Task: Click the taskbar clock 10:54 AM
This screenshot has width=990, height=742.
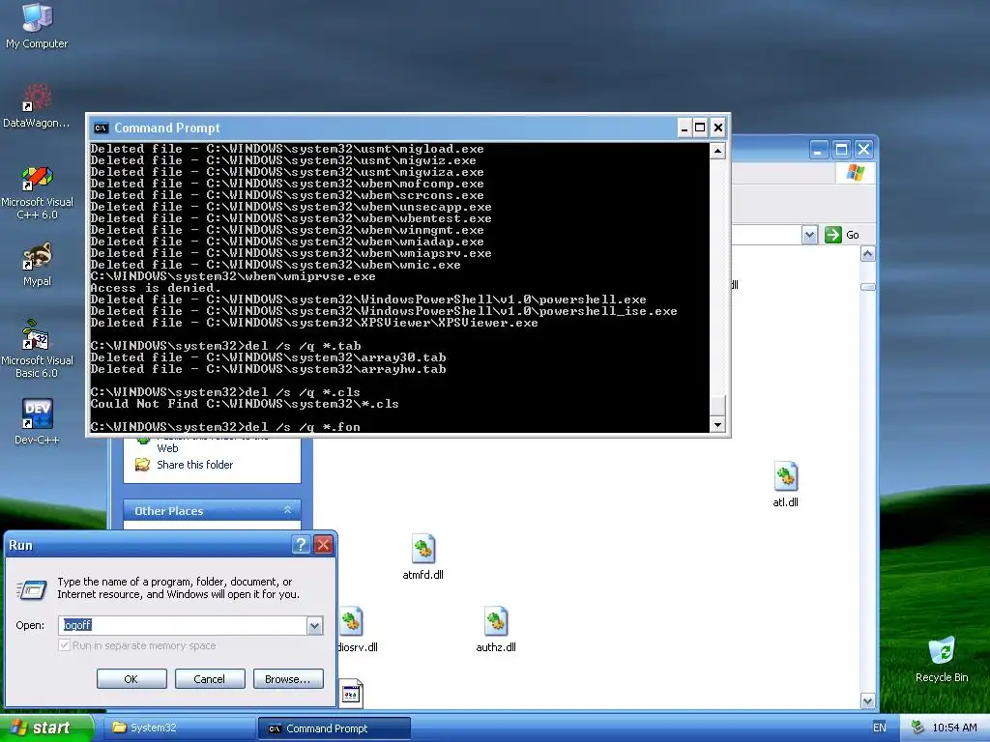Action: pyautogui.click(x=954, y=728)
